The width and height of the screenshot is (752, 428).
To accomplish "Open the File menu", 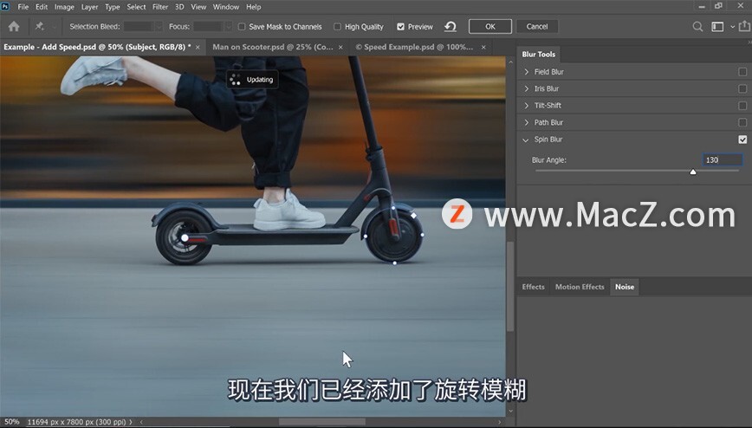I will pyautogui.click(x=23, y=7).
